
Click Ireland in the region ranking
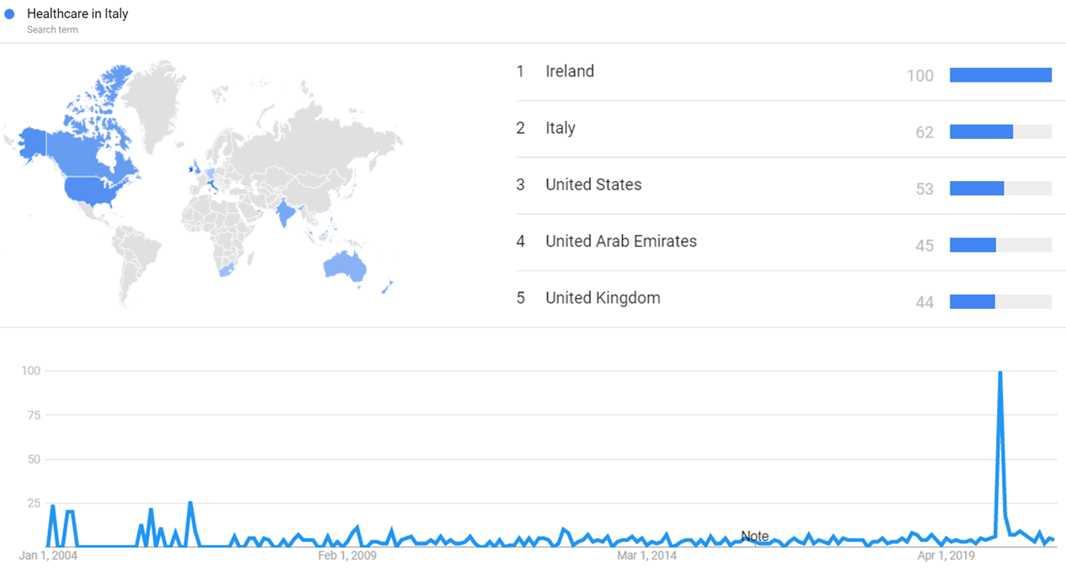[x=570, y=72]
